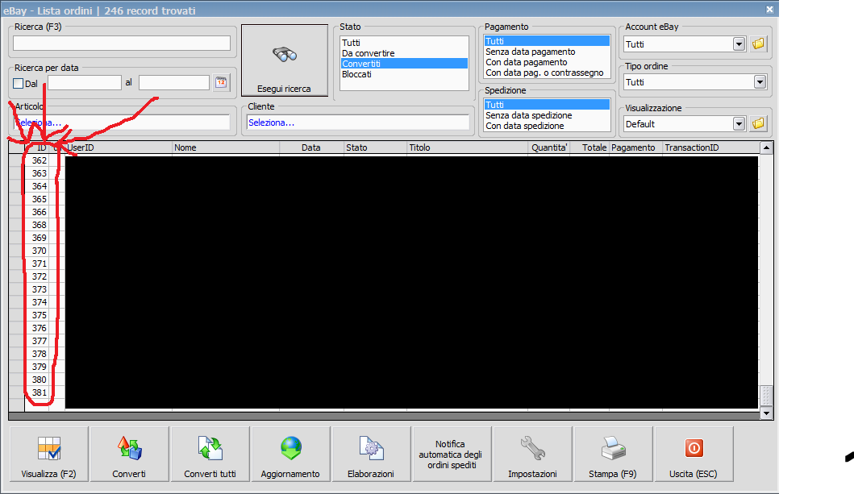Expand the Visualizzazione dropdown

click(739, 124)
